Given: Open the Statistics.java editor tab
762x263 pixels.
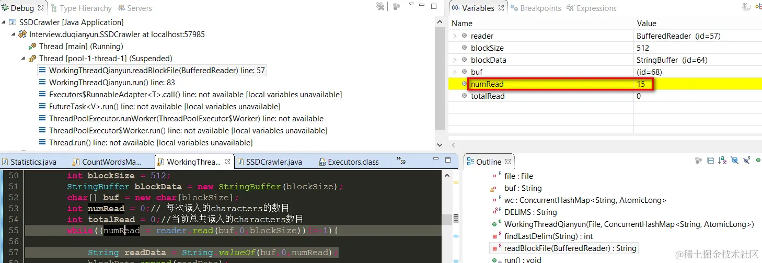Looking at the screenshot, I should pyautogui.click(x=29, y=162).
